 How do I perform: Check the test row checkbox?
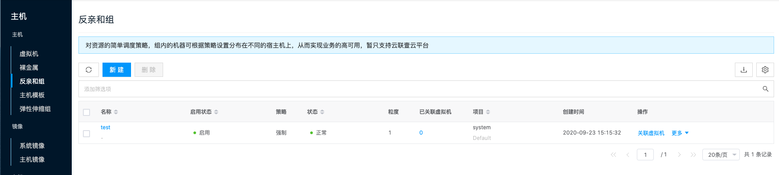click(86, 133)
